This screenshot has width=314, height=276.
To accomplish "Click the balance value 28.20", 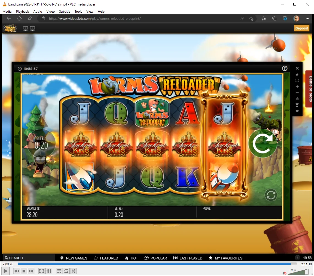I will coord(32,215).
